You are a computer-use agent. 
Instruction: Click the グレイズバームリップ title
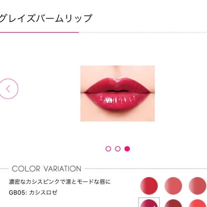click(46, 18)
